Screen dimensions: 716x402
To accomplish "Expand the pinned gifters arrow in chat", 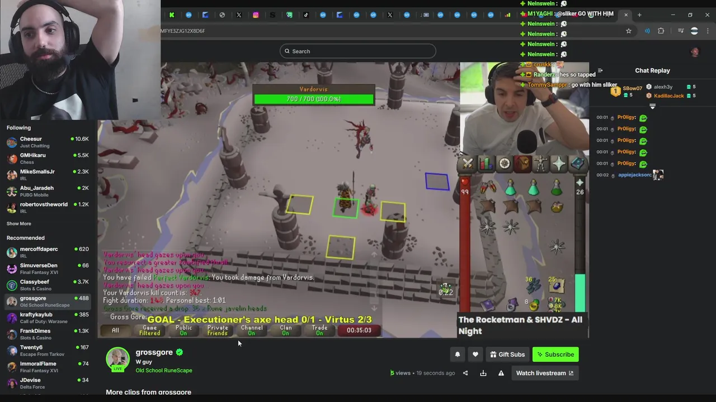I will point(652,106).
